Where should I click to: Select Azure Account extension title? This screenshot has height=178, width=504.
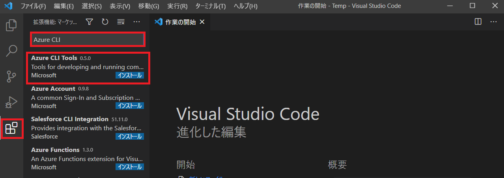[53, 89]
